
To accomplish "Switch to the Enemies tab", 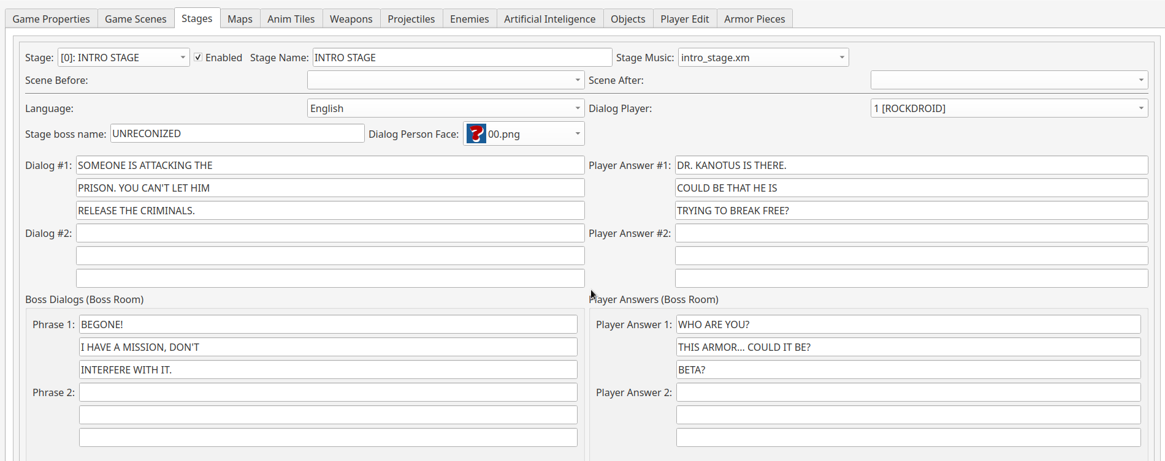I will point(469,19).
